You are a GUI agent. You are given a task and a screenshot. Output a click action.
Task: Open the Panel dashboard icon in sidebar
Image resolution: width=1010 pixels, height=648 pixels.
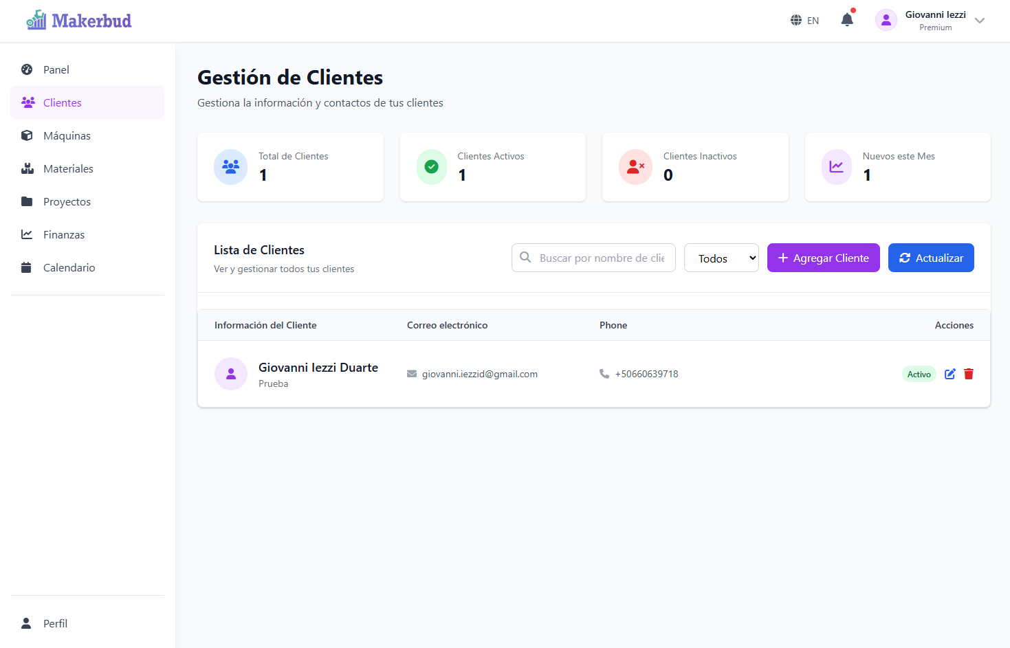click(26, 69)
